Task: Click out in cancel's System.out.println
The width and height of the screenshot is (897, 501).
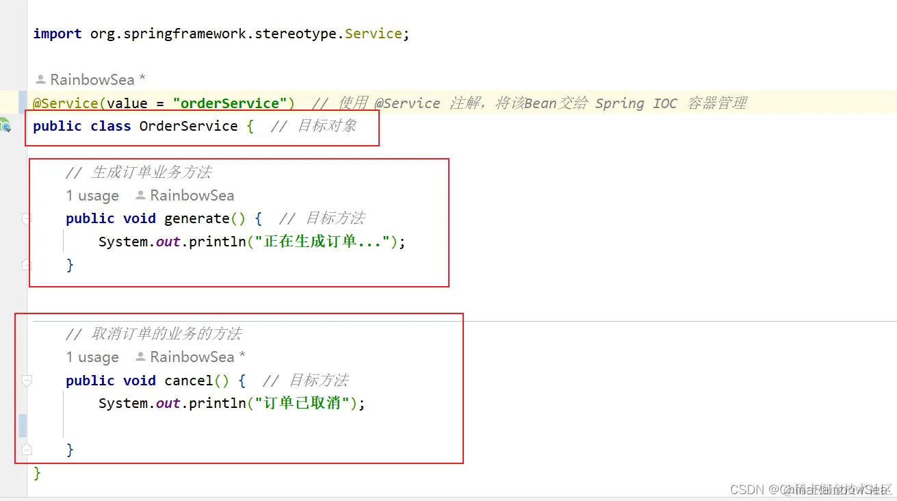Action: pos(168,404)
